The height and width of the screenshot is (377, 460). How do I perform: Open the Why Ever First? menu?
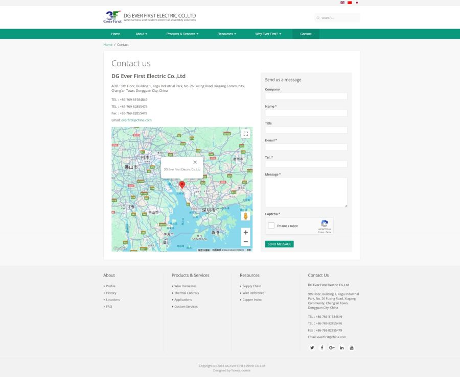[268, 34]
